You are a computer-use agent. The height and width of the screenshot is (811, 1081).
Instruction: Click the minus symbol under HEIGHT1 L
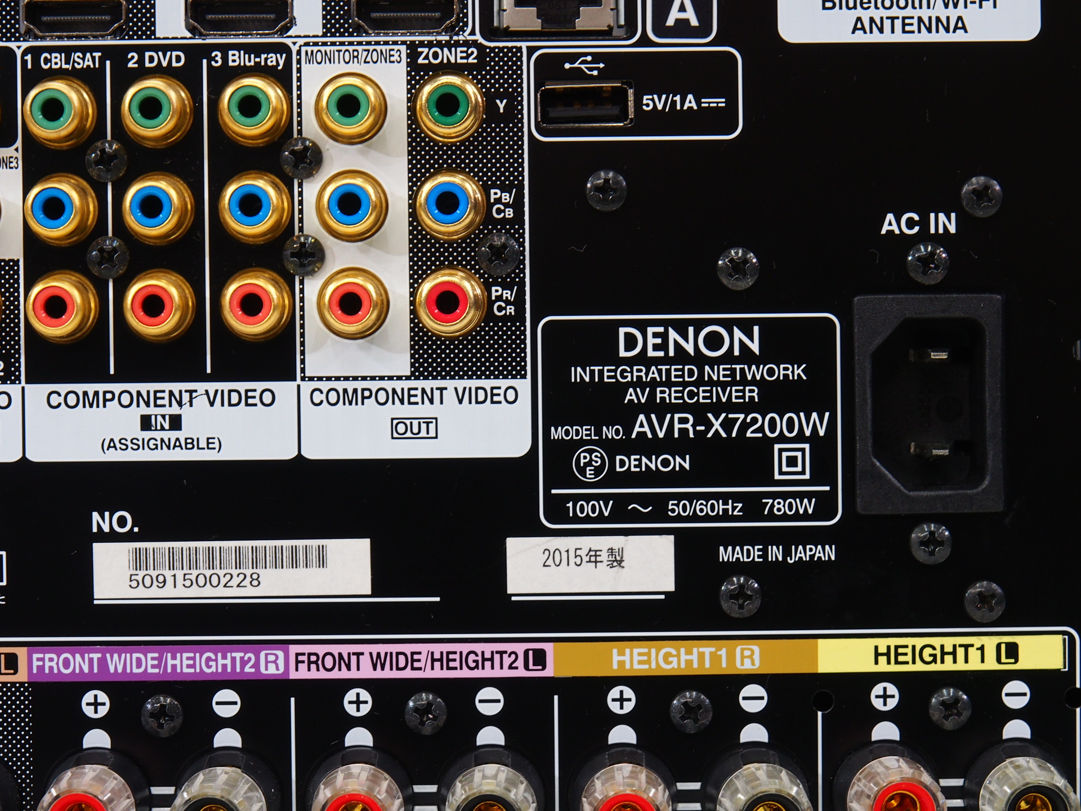[1016, 695]
